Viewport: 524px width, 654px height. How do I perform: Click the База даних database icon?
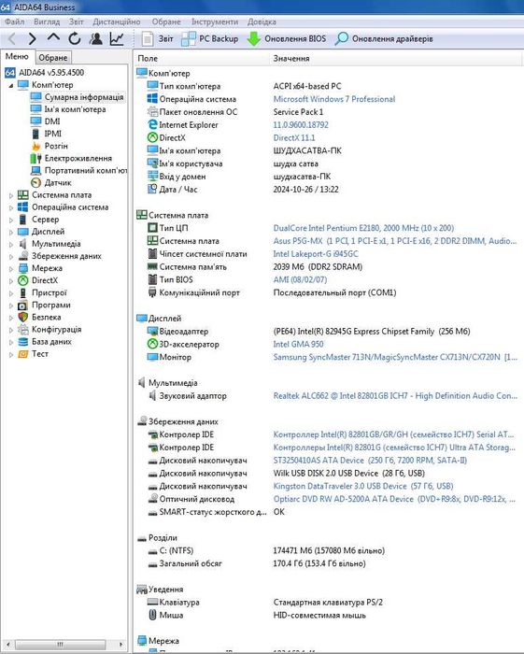pyautogui.click(x=23, y=342)
